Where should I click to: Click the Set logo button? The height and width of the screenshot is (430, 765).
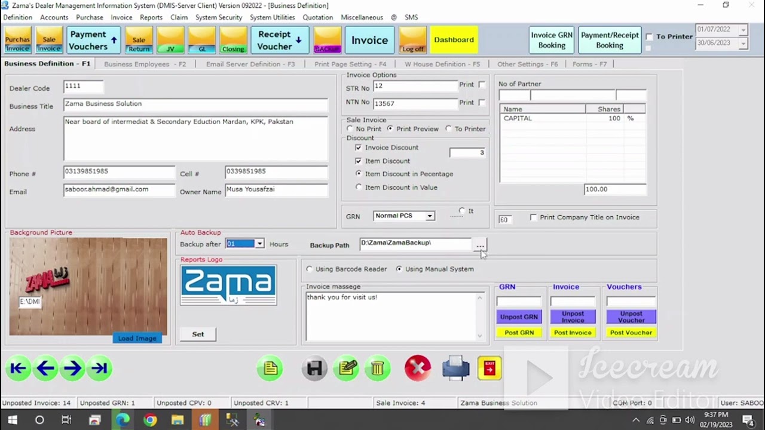coord(198,334)
